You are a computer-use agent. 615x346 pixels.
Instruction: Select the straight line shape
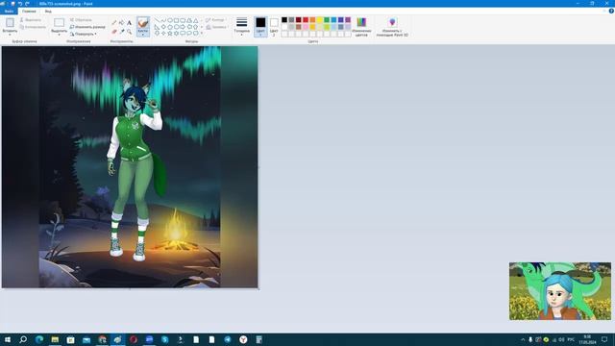point(157,20)
